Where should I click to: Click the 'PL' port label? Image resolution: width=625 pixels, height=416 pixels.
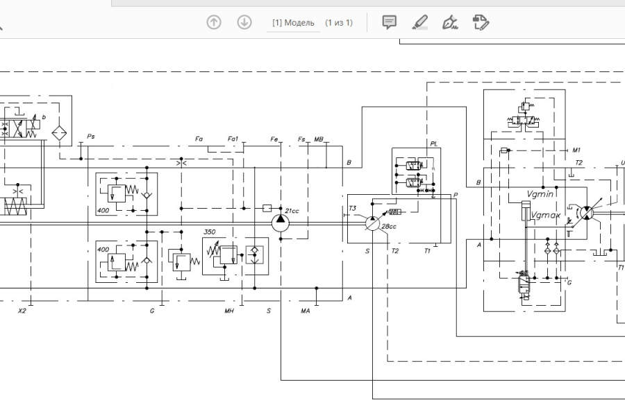tap(434, 144)
